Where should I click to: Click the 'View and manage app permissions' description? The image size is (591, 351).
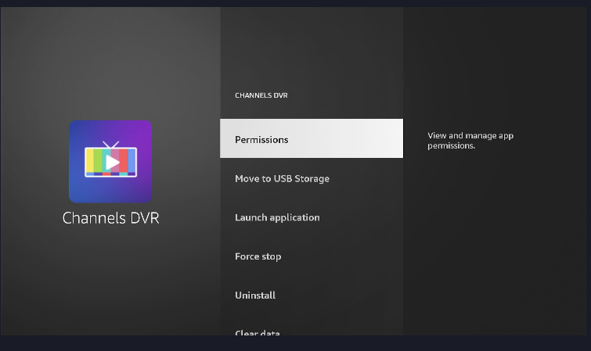click(470, 141)
